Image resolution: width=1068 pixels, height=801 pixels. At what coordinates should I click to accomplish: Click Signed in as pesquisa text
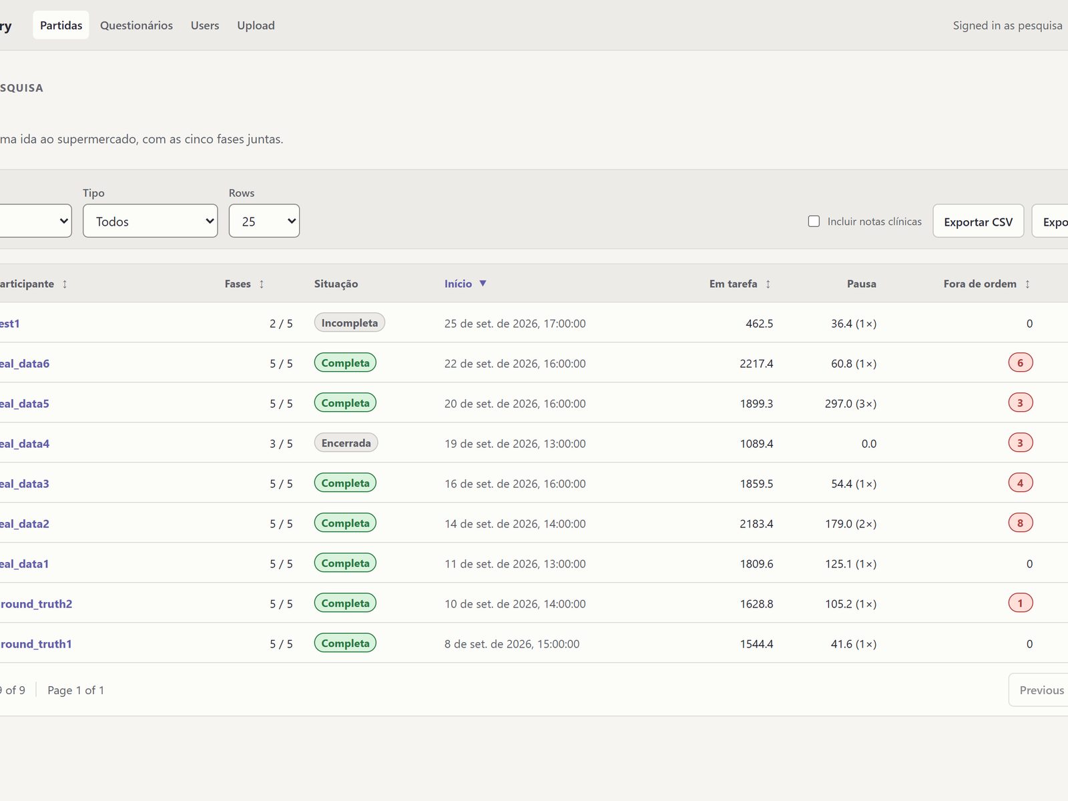pyautogui.click(x=1007, y=25)
